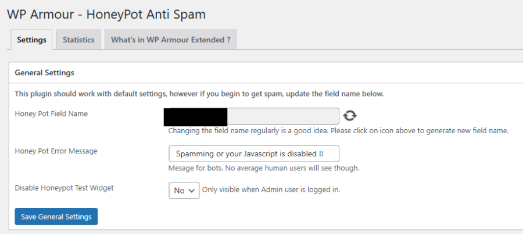Open the Disable Honeypot Test Widget dropdown

(x=184, y=190)
